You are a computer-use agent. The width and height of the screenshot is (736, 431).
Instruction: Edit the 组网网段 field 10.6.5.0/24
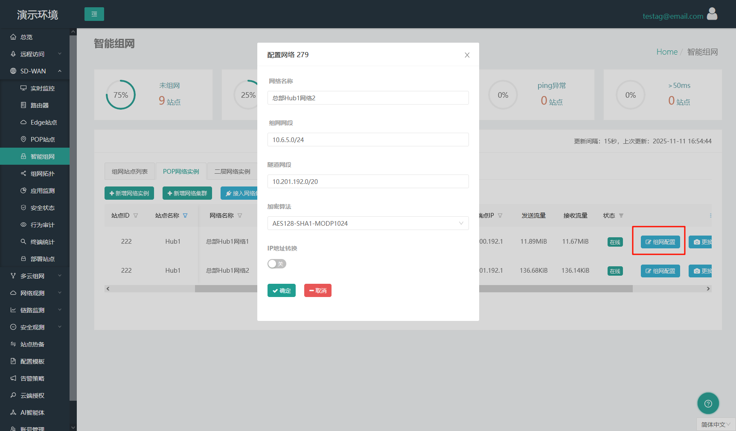pyautogui.click(x=368, y=140)
